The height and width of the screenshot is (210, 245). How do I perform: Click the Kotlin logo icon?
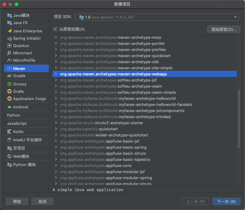(x=9, y=132)
